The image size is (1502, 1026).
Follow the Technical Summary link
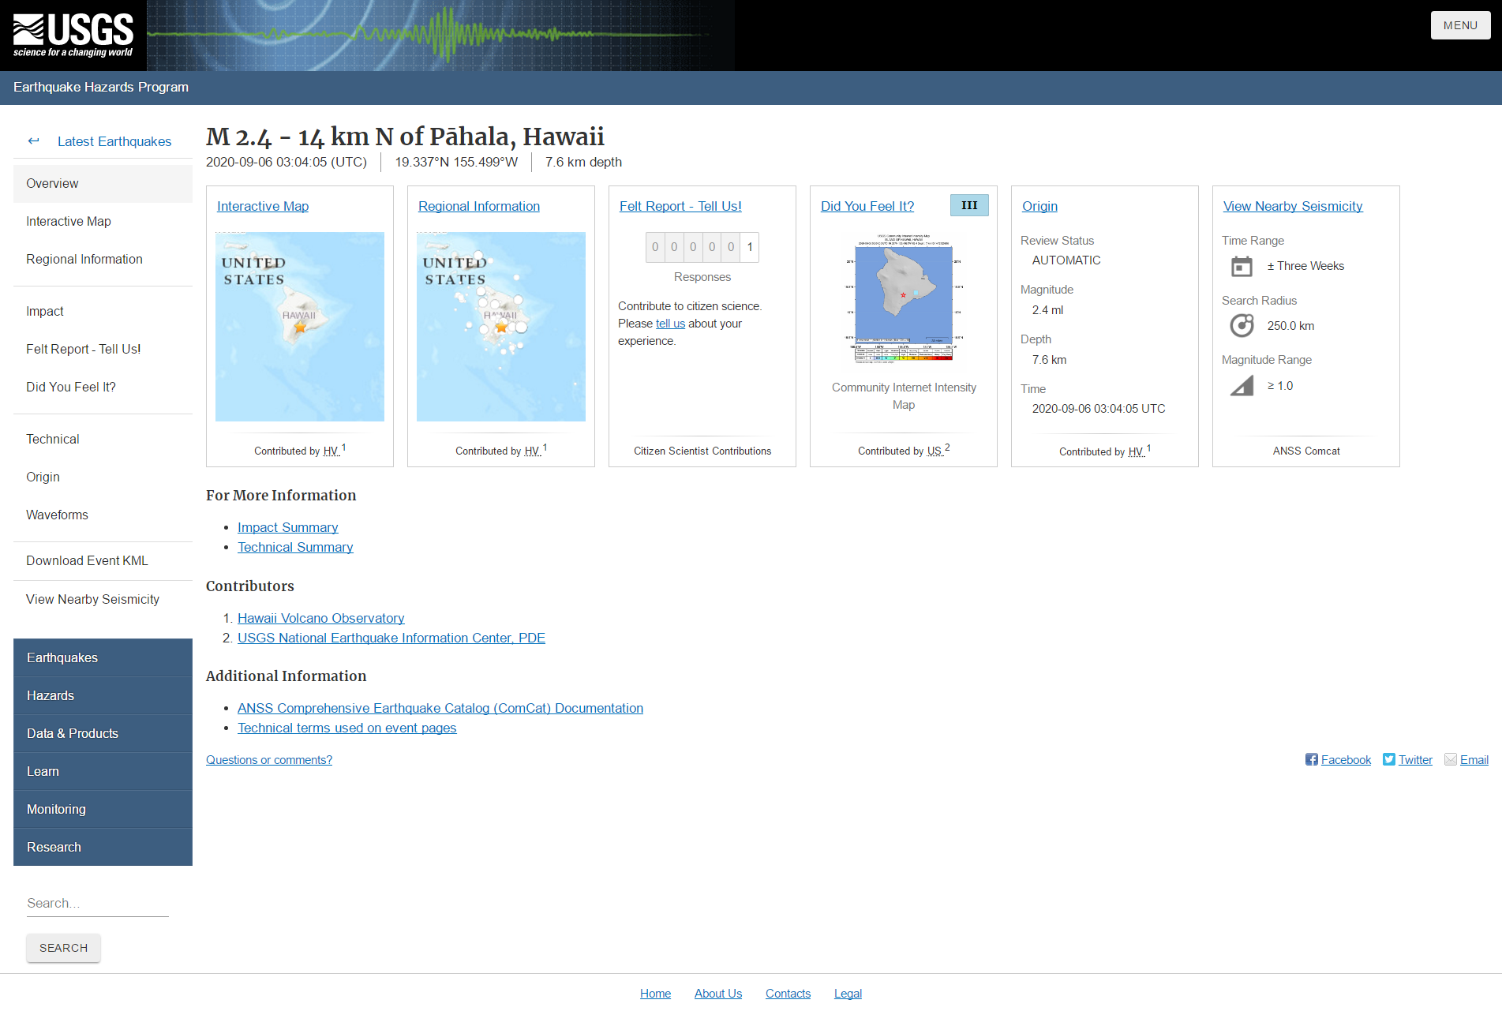point(295,547)
